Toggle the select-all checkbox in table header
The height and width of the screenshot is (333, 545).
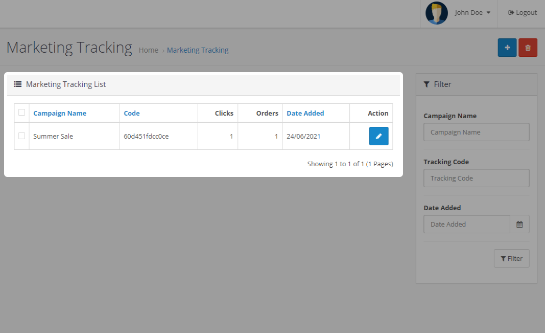tap(21, 113)
